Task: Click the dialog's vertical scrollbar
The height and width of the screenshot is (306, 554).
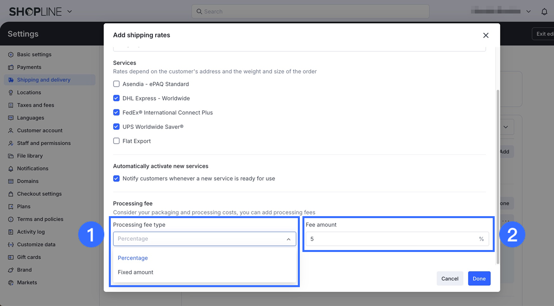Action: tap(498, 176)
